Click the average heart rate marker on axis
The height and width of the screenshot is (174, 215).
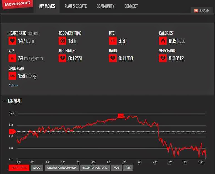pos(12,131)
